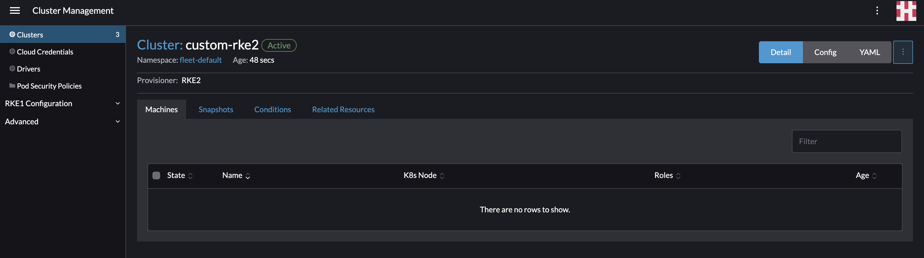Toggle sorting on the State column
This screenshot has width=924, height=258.
pyautogui.click(x=190, y=175)
